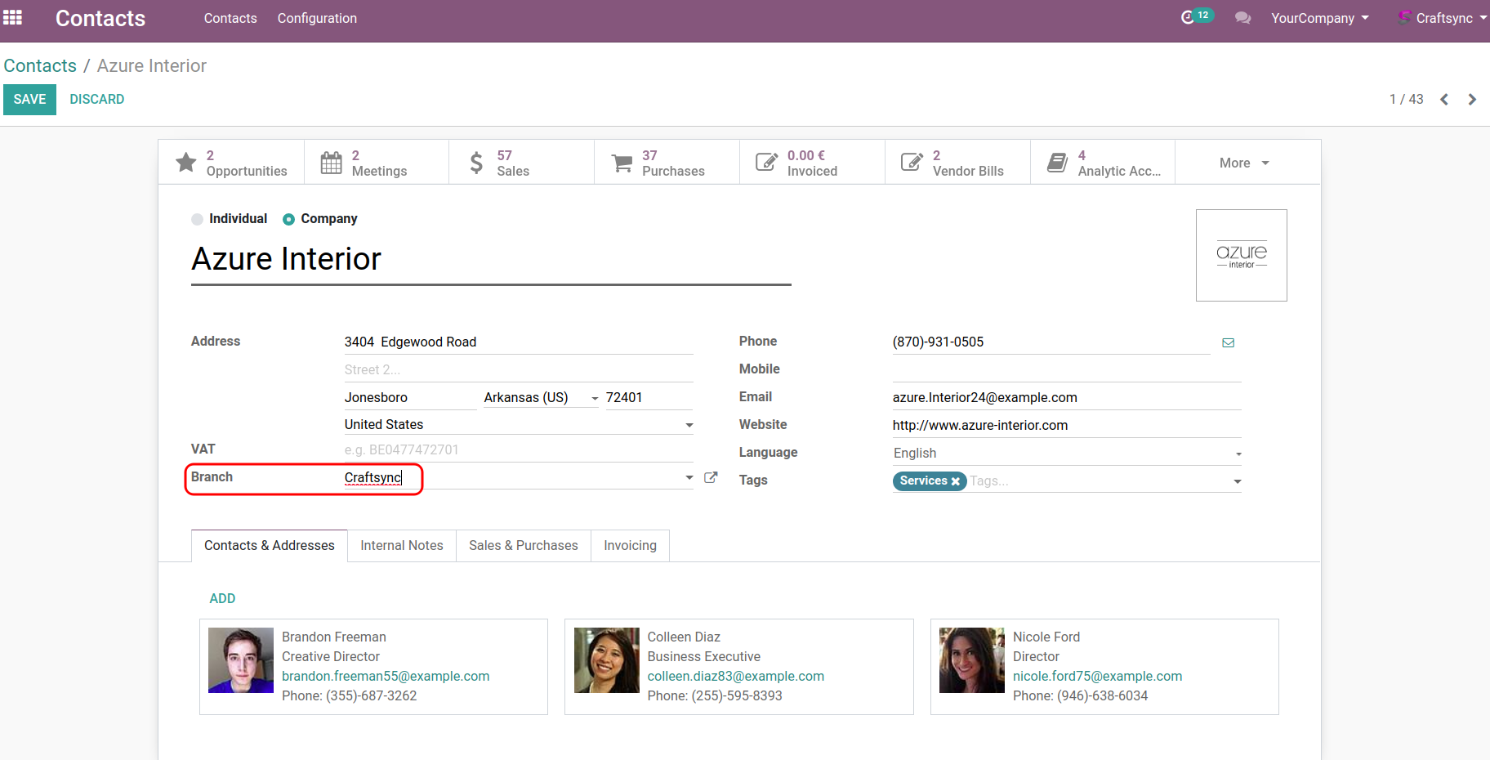Select the Company radio option
This screenshot has width=1490, height=760.
click(288, 219)
